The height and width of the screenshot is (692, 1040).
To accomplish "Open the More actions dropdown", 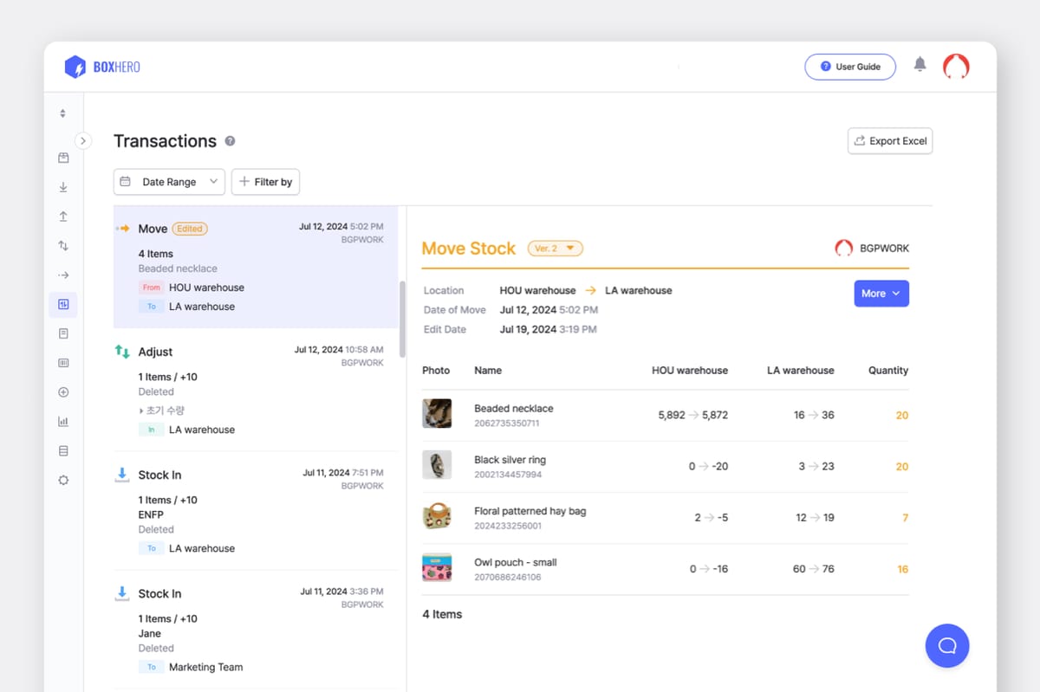I will [x=881, y=294].
